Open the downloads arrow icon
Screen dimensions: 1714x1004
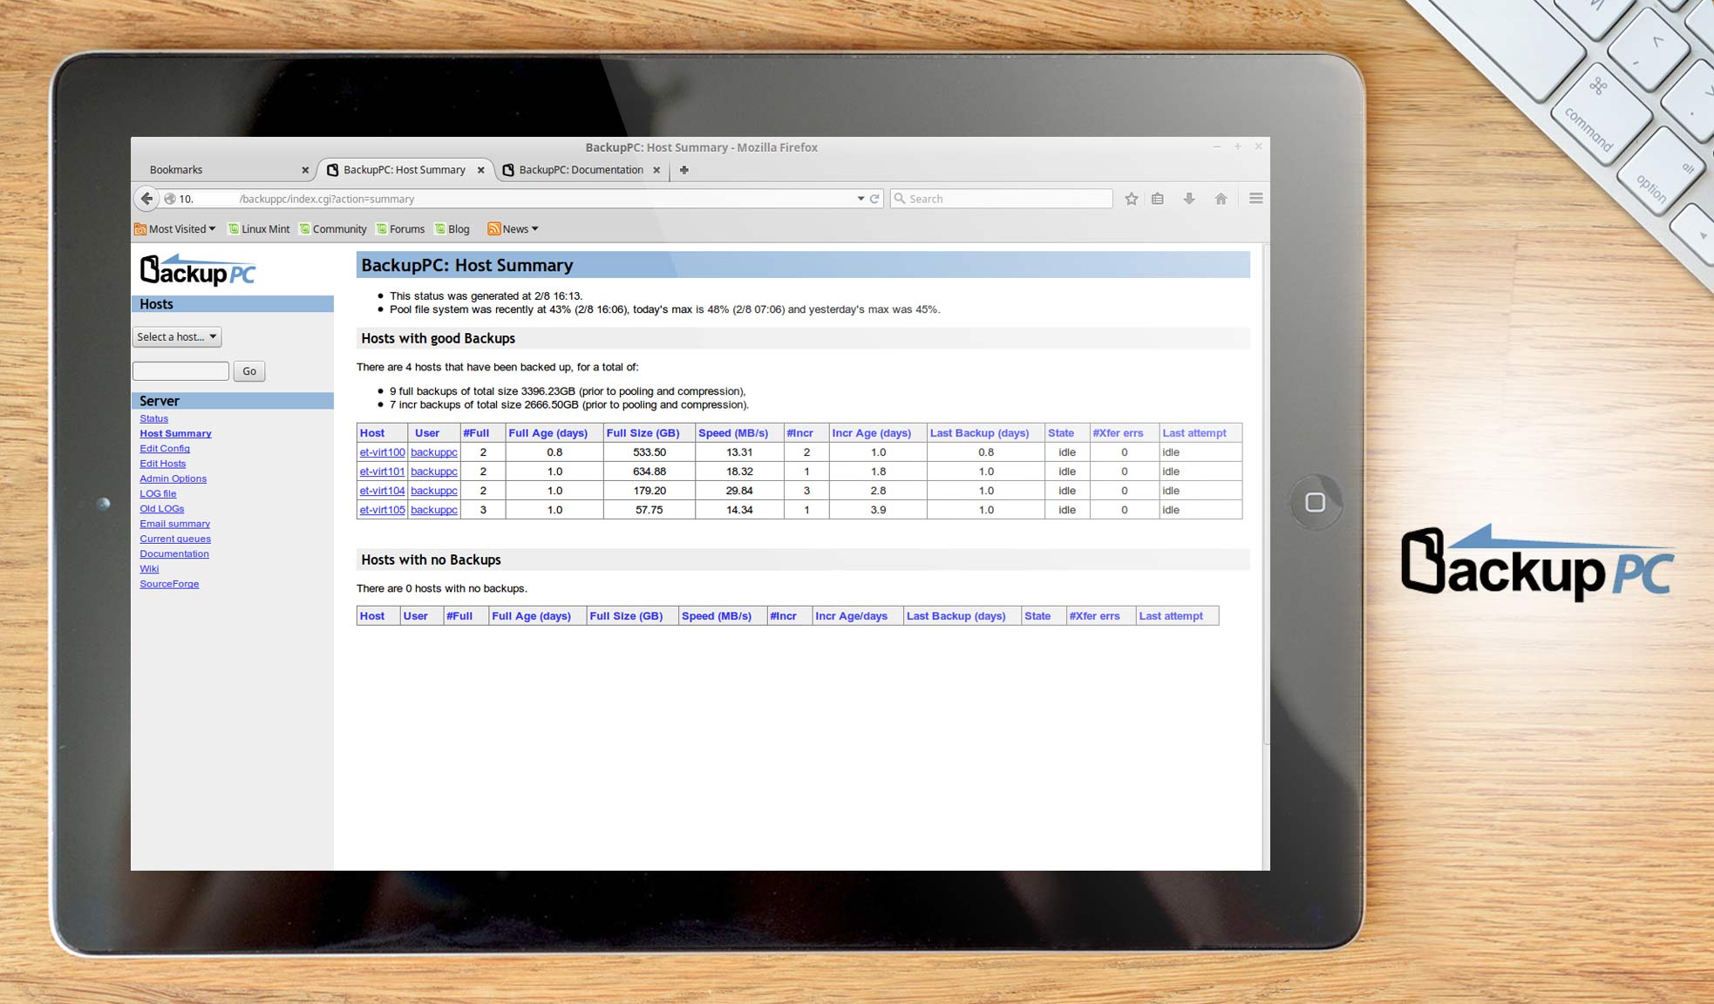click(1189, 199)
